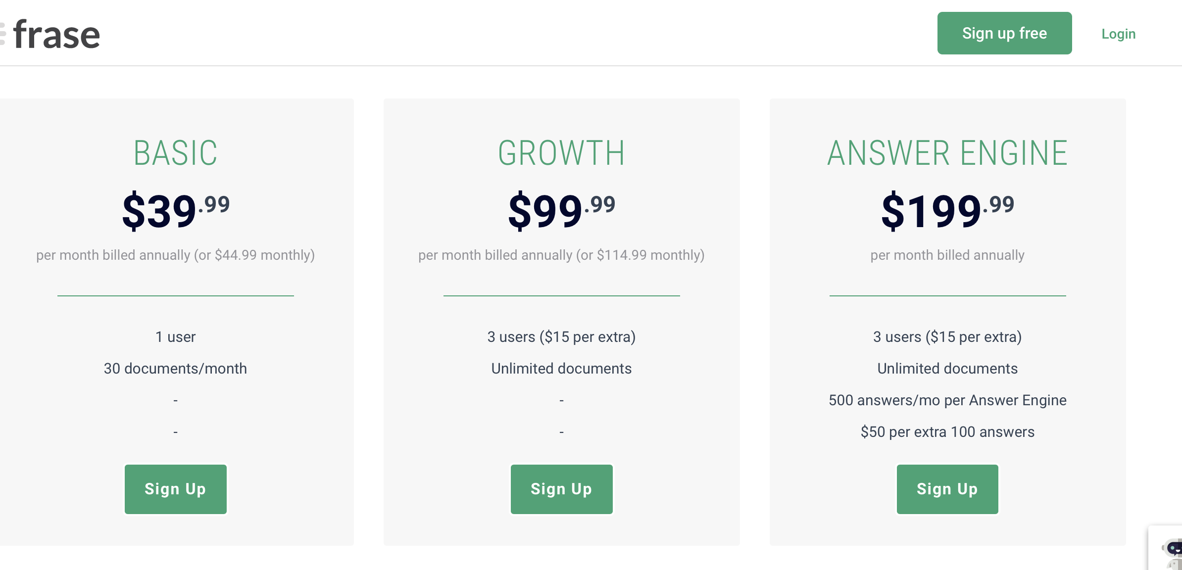Click the frase logo
1182x570 pixels.
coord(50,35)
